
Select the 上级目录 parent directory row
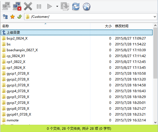coord(77,33)
